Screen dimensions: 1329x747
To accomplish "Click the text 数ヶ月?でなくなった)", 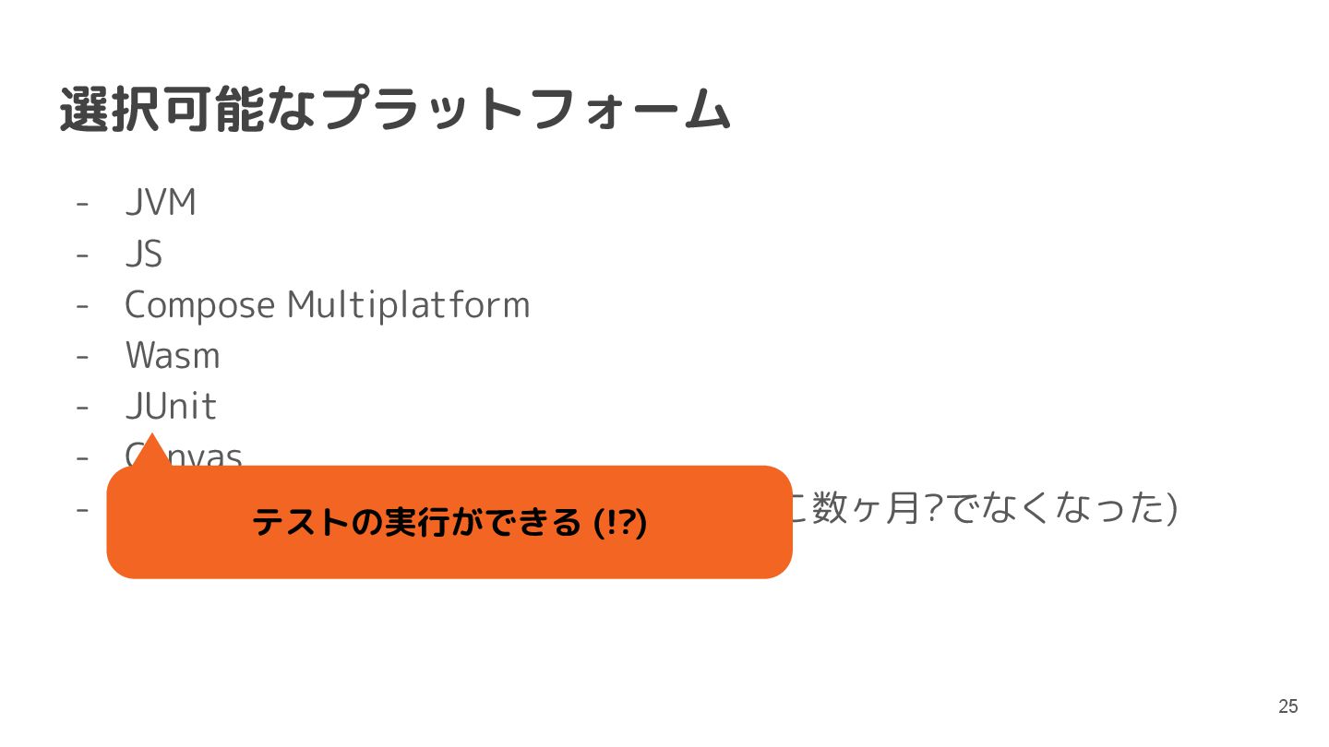I will tap(983, 508).
